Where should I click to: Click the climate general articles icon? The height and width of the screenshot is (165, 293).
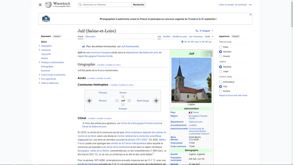[x=83, y=123]
